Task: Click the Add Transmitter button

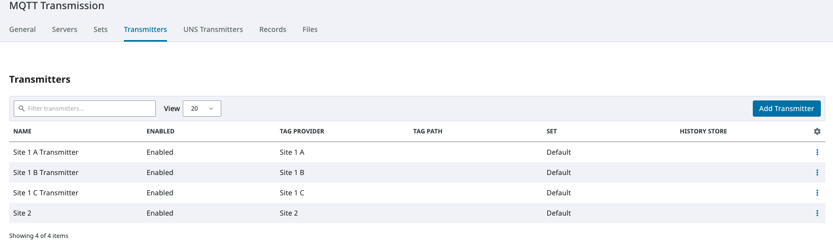Action: point(786,109)
